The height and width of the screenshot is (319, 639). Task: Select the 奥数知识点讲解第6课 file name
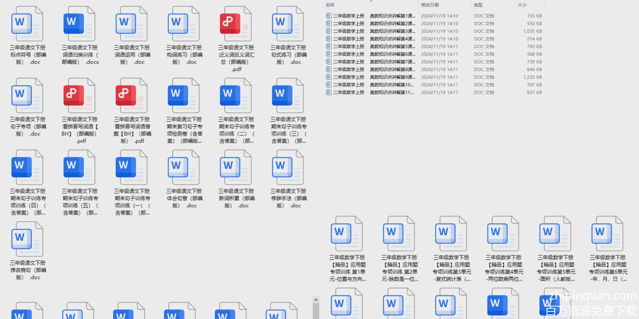coord(374,54)
